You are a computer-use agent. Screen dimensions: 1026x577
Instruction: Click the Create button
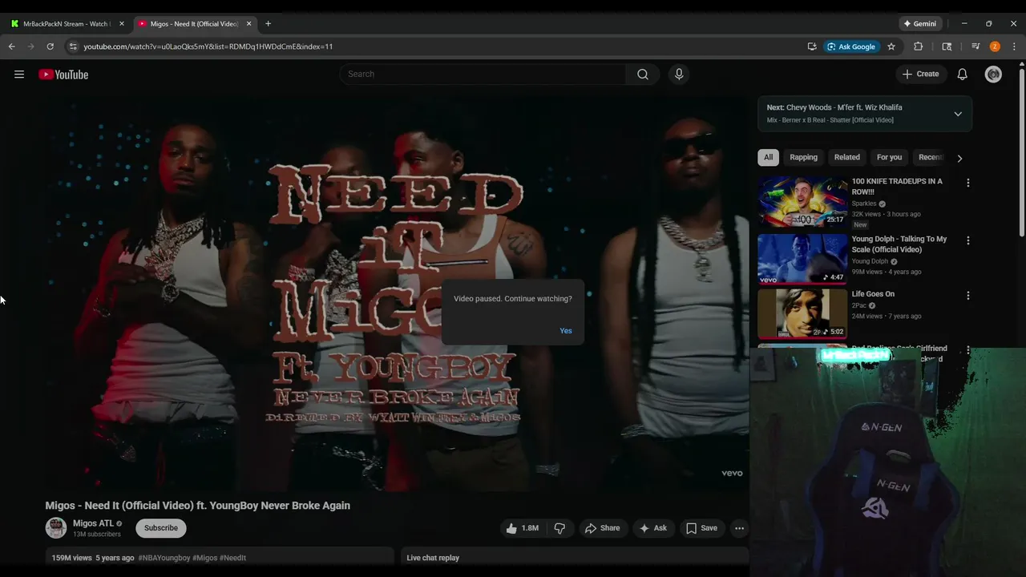[x=920, y=75]
